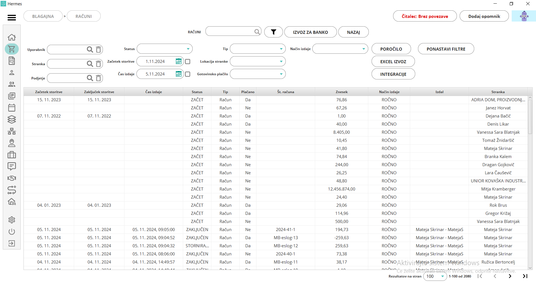Click search magnifier in RAČUNI field

click(257, 32)
